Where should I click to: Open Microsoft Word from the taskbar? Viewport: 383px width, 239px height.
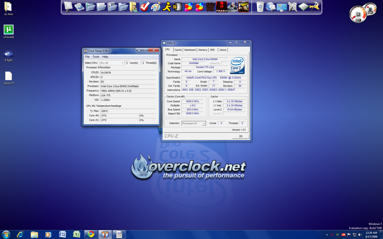click(62, 234)
